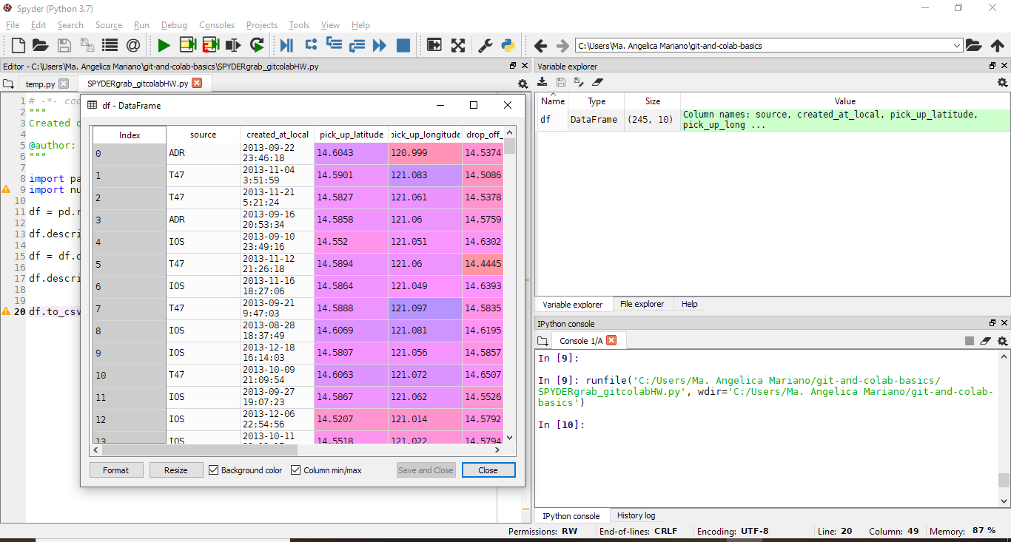The width and height of the screenshot is (1011, 542).
Task: Create a new file with the toolbar icon
Action: click(17, 45)
